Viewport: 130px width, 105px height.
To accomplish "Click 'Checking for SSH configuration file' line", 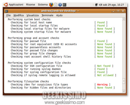I will 36,66.
